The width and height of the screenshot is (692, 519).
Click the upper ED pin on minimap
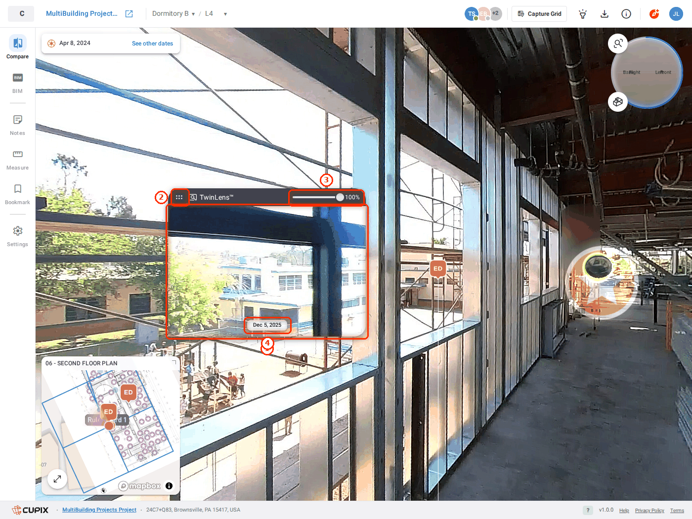pyautogui.click(x=129, y=392)
